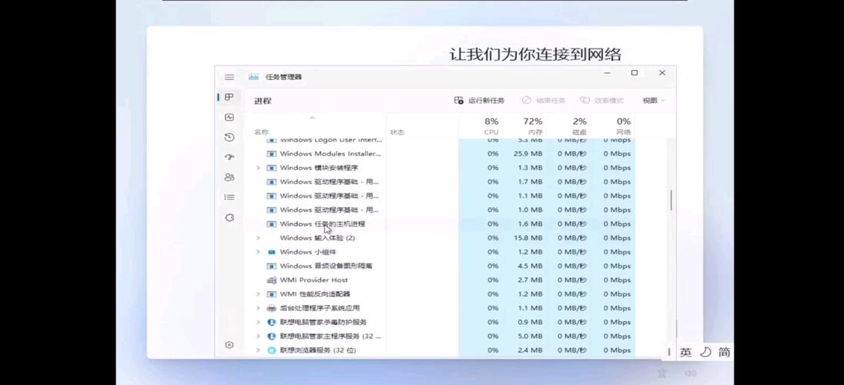Click the 1.0 MB memory value
This screenshot has width=844, height=385.
click(x=530, y=210)
